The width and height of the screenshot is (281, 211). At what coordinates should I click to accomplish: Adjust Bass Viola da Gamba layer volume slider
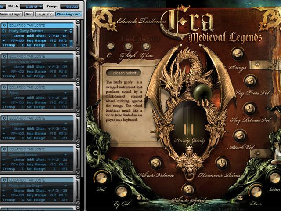(77, 66)
